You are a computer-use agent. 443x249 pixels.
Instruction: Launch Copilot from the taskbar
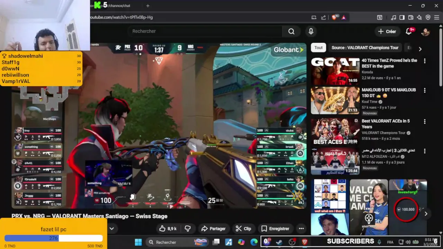point(241,242)
